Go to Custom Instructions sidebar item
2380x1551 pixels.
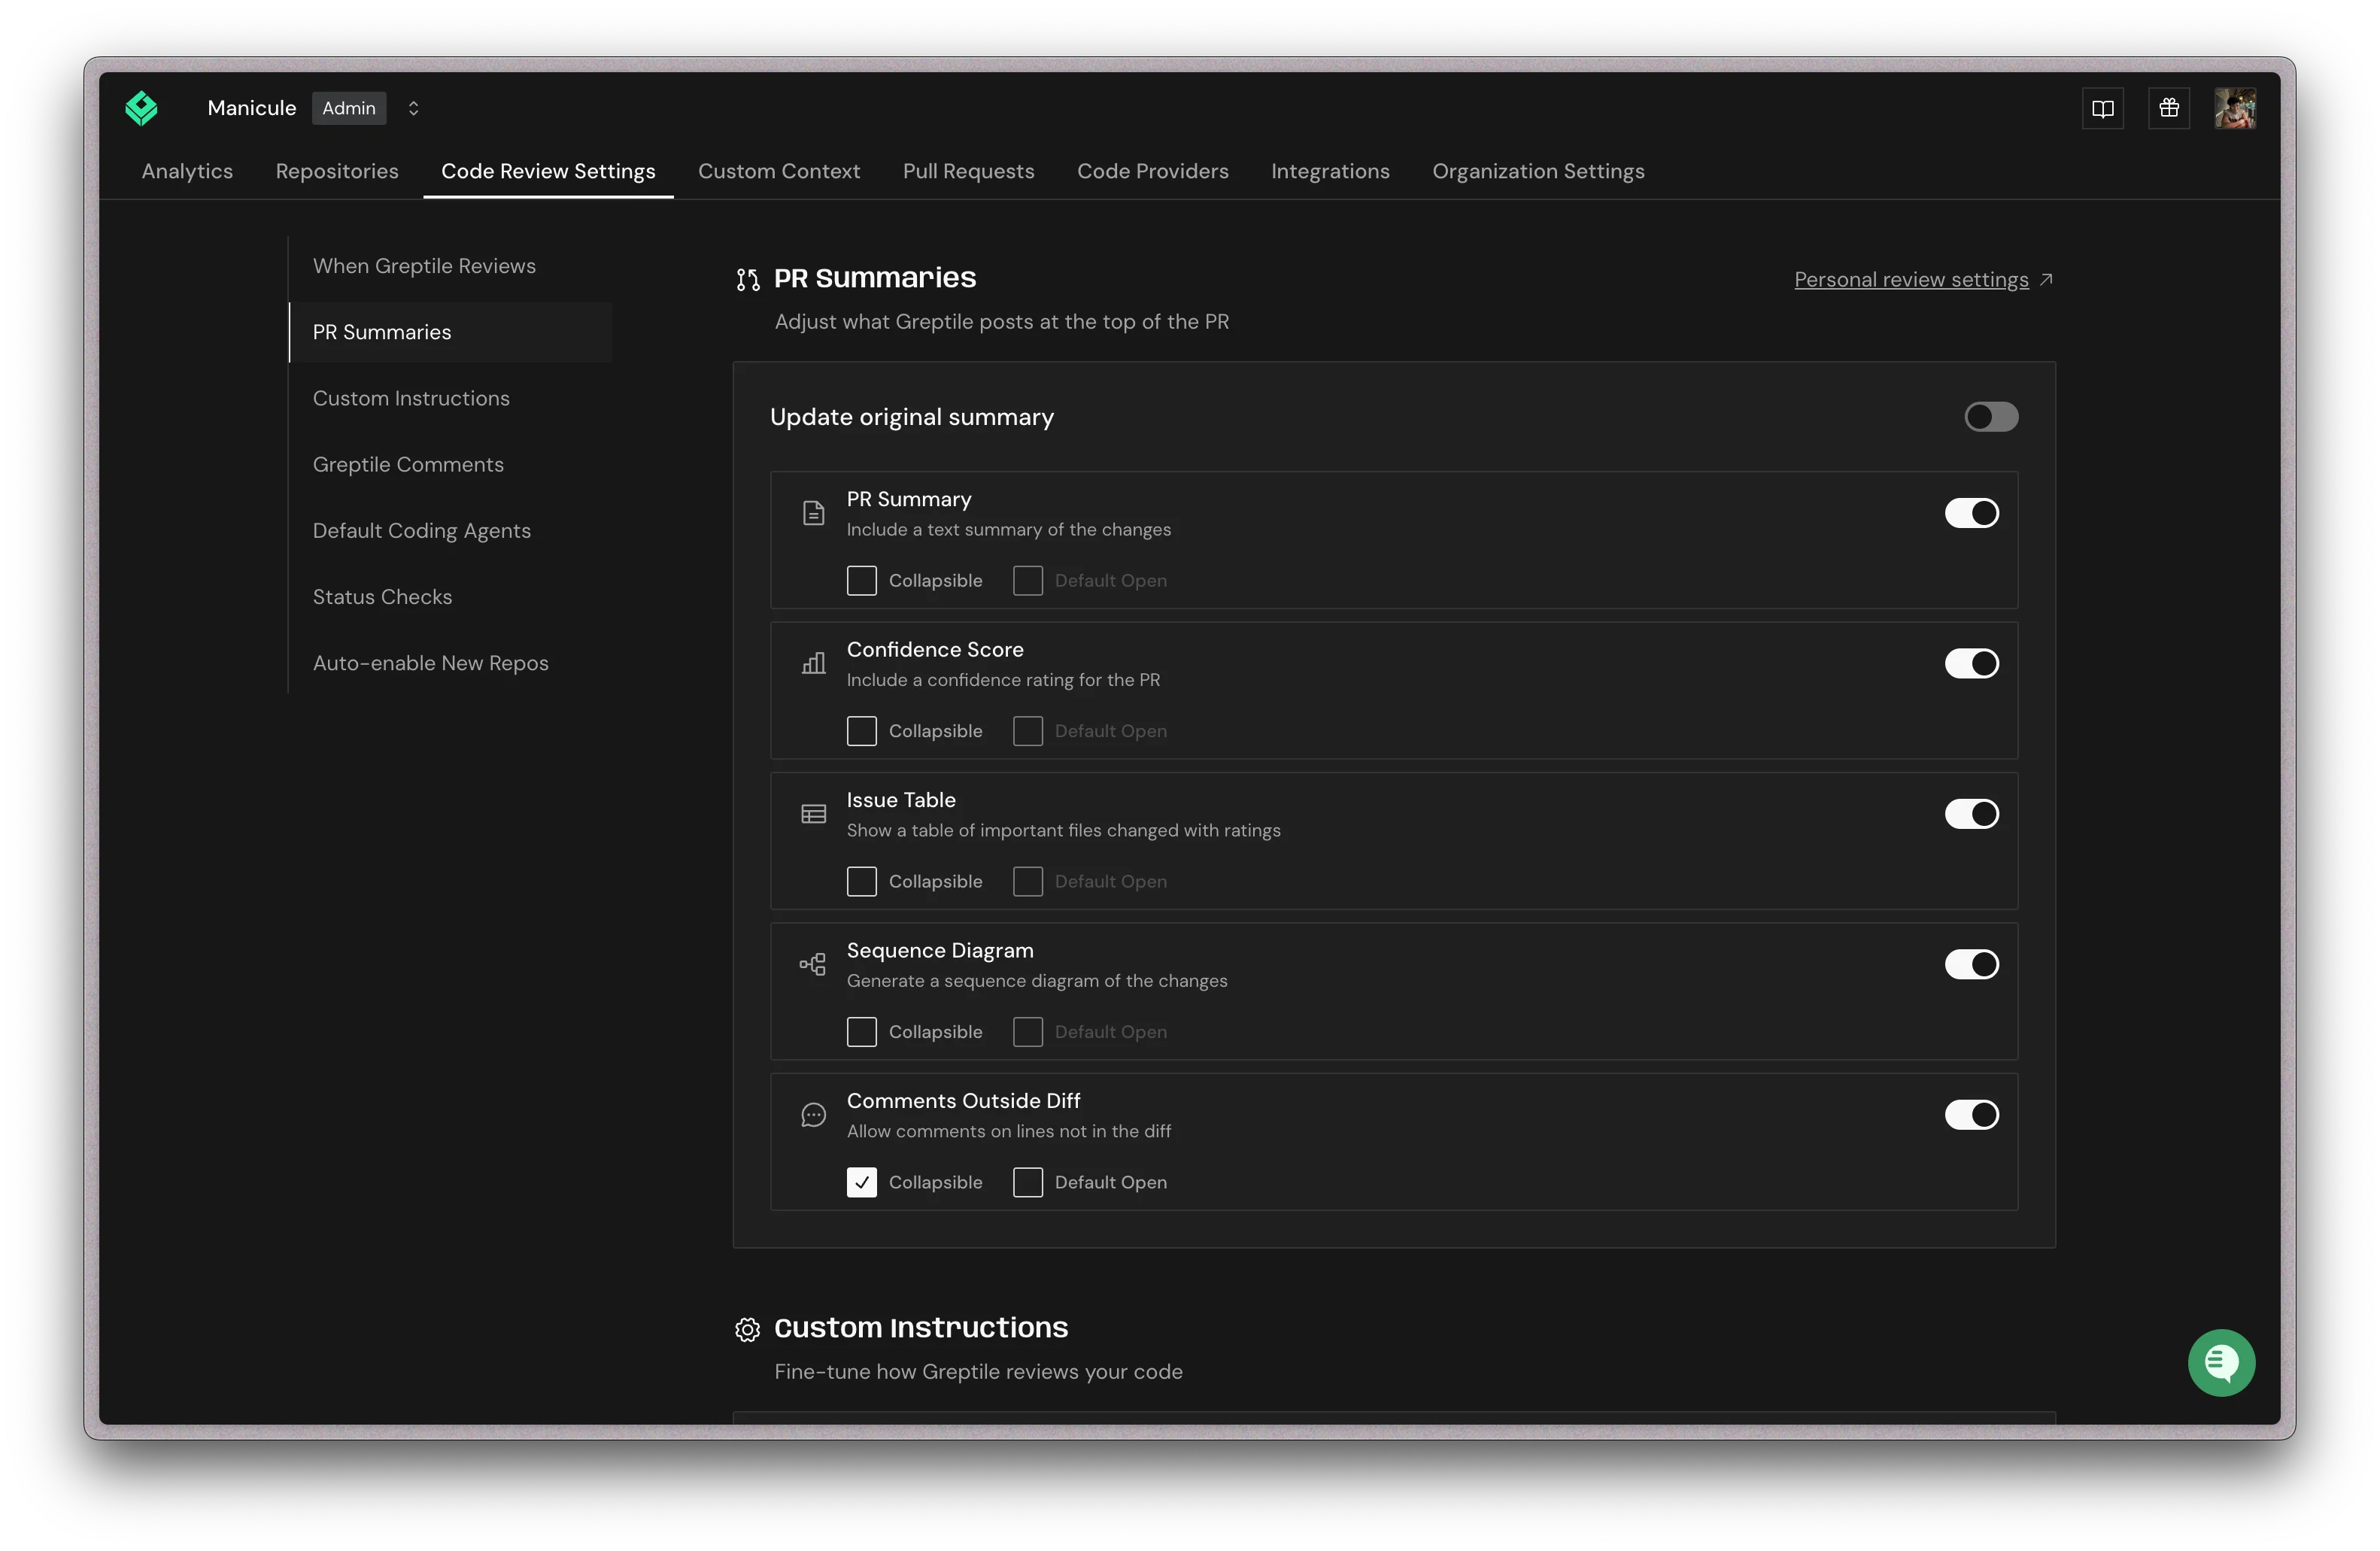coord(411,398)
